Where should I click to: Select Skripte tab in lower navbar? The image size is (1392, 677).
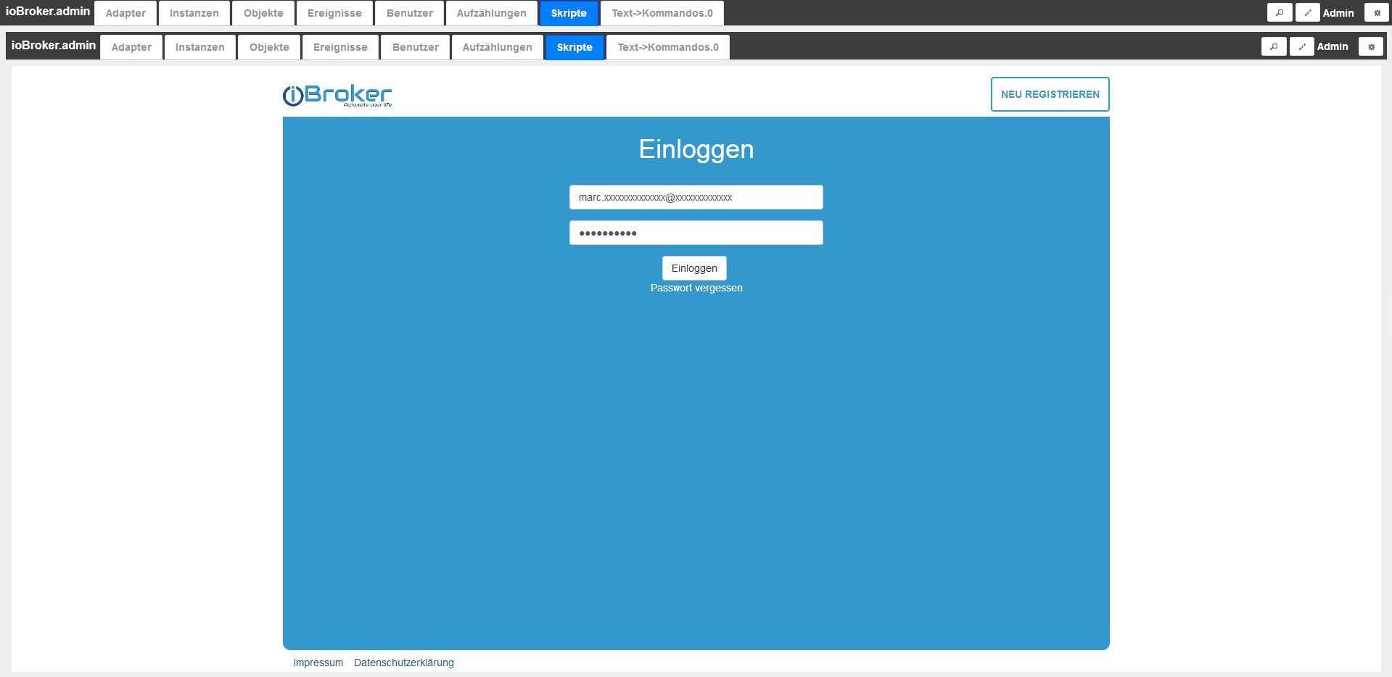pos(574,47)
